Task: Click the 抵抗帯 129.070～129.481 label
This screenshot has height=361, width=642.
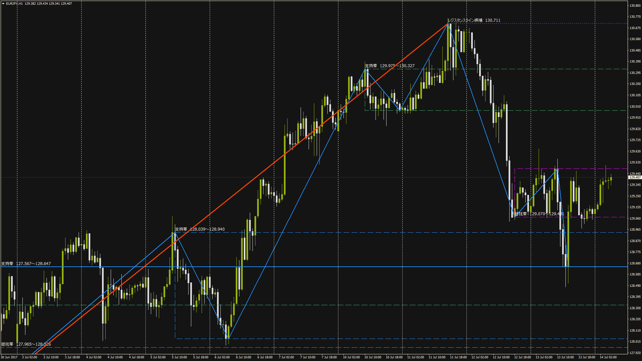Action: point(539,214)
